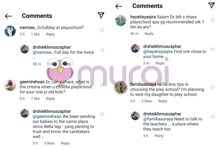Heart the 'Full day for the twins' reply
Viewport: 221px width, 147px height.
pos(102,50)
